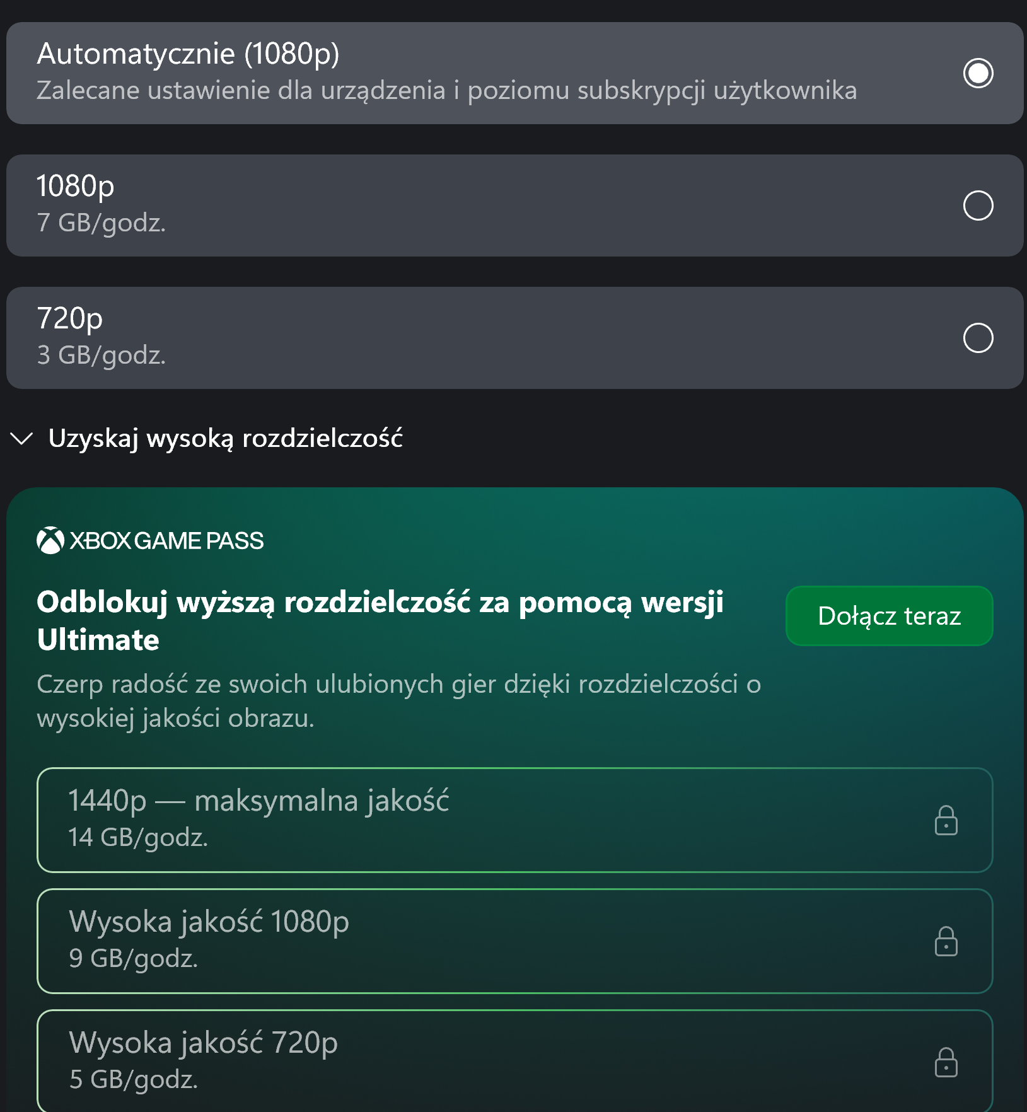Screen dimensions: 1027x1112
Task: Select the 1080p 7 GB/godz. radio button
Action: tap(978, 206)
